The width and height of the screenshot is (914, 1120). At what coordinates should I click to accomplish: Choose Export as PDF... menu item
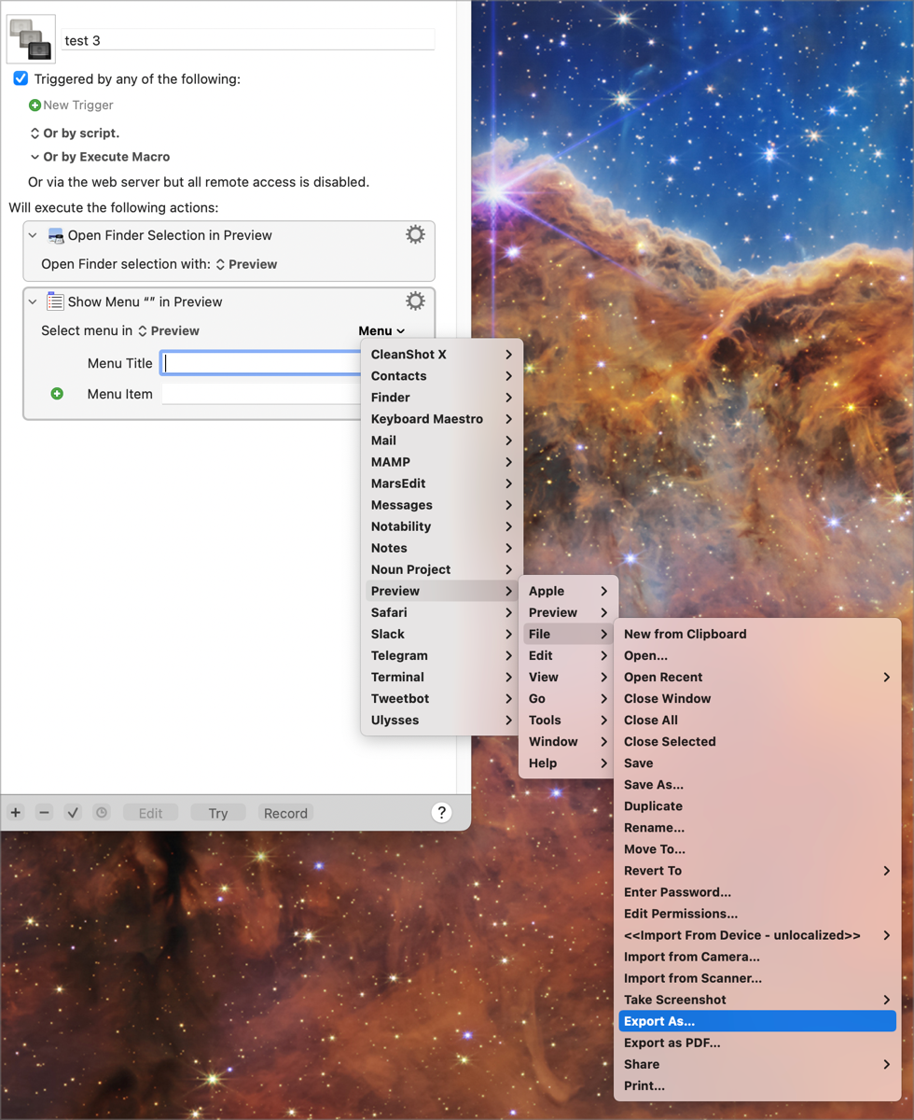point(672,1043)
